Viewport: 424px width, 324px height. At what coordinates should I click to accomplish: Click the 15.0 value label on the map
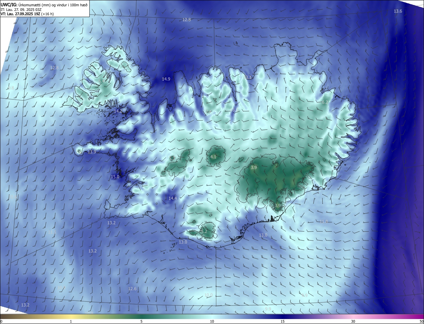[x=115, y=177]
